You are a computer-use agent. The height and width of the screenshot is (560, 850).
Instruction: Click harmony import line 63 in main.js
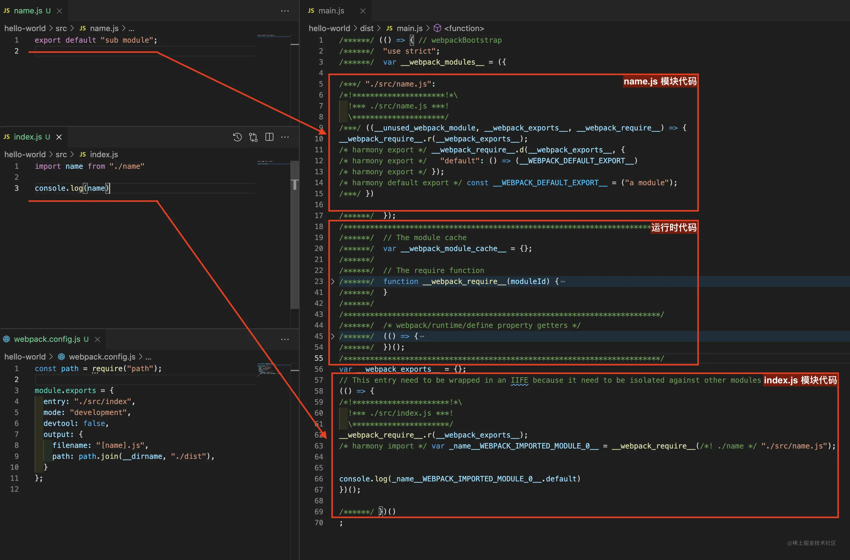click(x=587, y=446)
